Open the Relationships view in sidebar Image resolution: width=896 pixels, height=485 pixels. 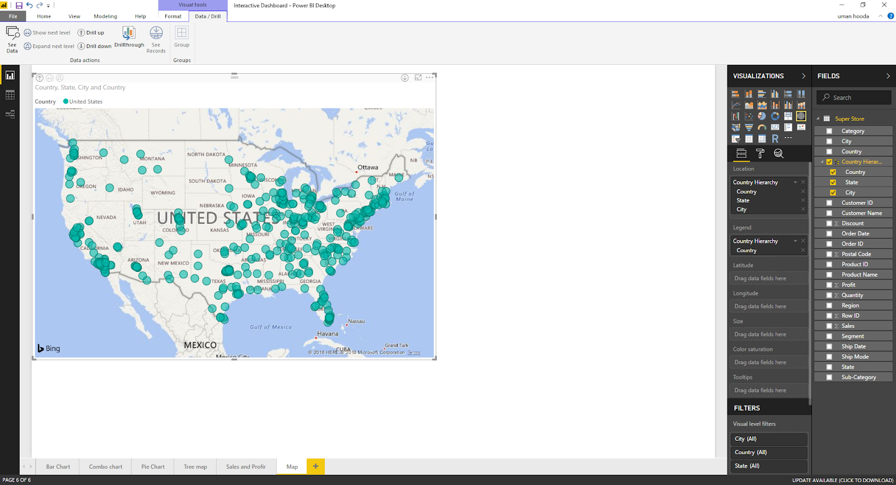[10, 115]
